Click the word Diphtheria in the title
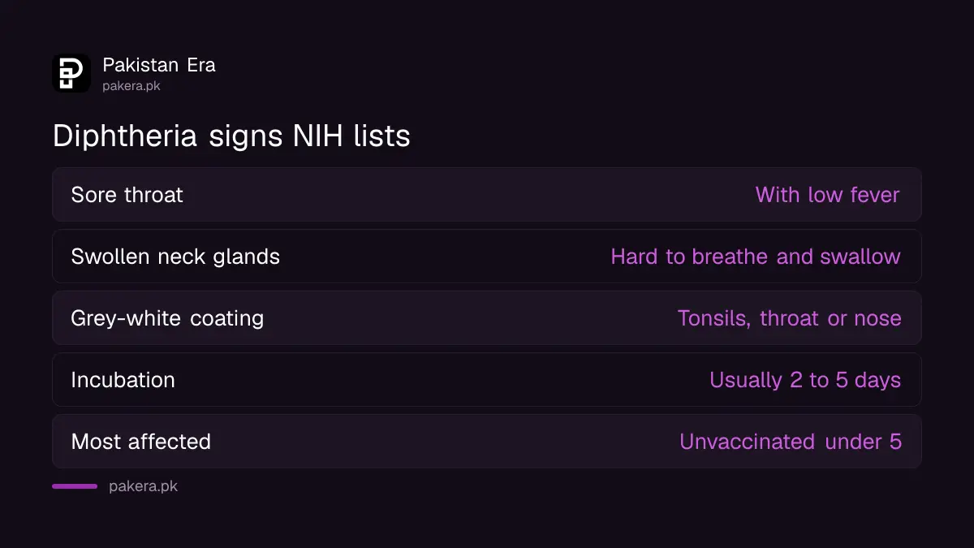974x548 pixels. pos(125,136)
